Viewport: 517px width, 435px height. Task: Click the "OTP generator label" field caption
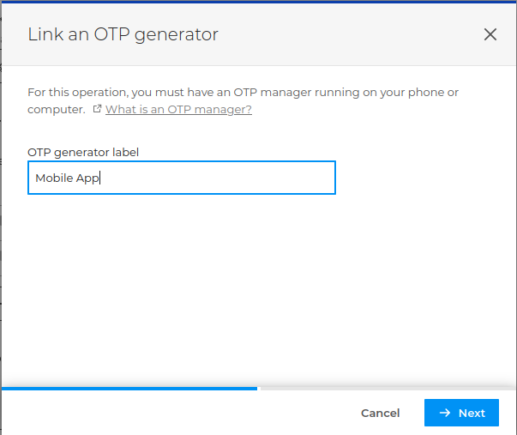pyautogui.click(x=83, y=152)
